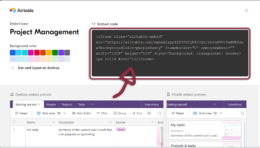Switch to the Projects table tab
Screen dimensions: 260x148
pos(67,105)
